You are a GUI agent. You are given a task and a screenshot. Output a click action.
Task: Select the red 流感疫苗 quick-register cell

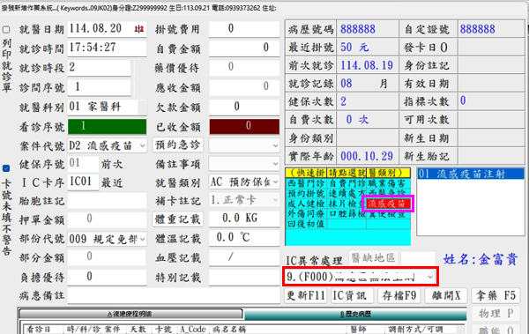click(x=387, y=204)
